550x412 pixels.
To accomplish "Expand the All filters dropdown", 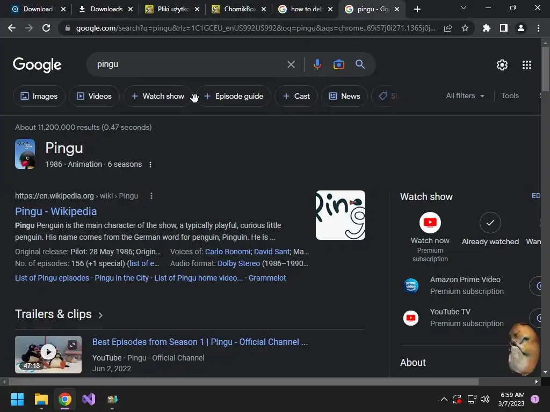I will click(465, 95).
